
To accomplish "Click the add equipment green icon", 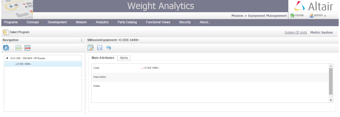I will [x=18, y=48].
